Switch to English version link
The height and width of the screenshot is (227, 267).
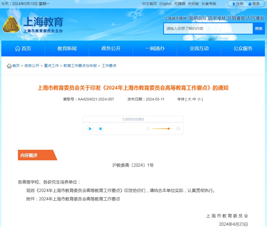[165, 4]
